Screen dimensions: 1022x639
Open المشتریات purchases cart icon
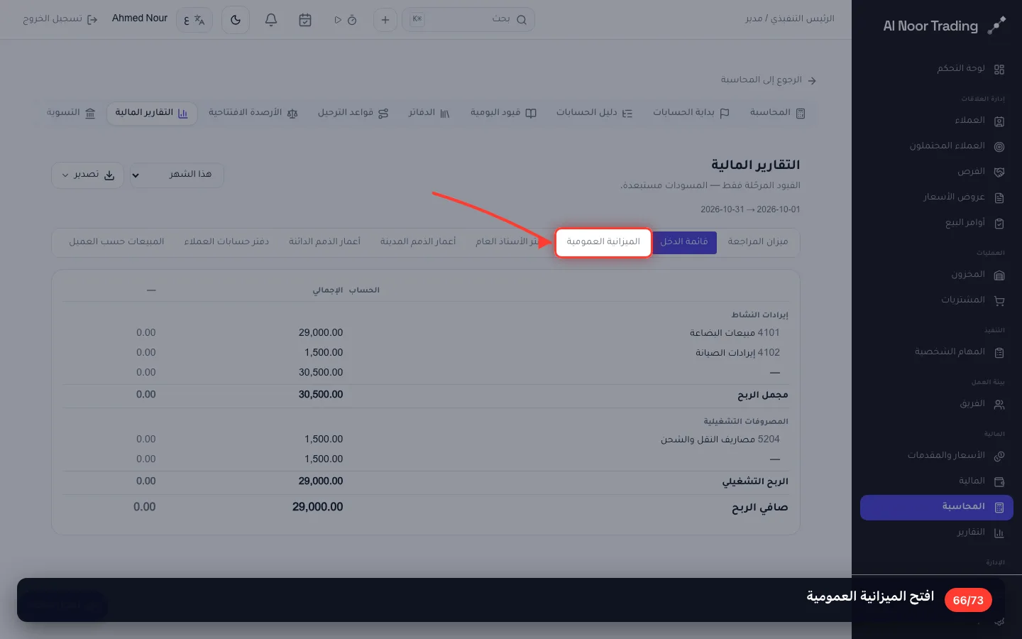(999, 301)
